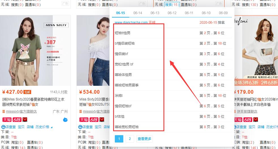Click T恤 category under ¥534.00 product
Screen dimensions: 278x149
point(91,137)
